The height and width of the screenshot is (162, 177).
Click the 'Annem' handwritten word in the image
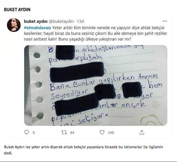pos(148,76)
